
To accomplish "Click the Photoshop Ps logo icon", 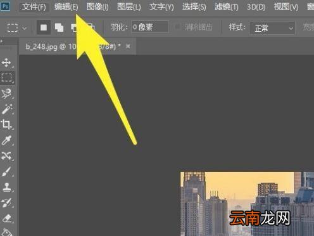I will 5,6.
